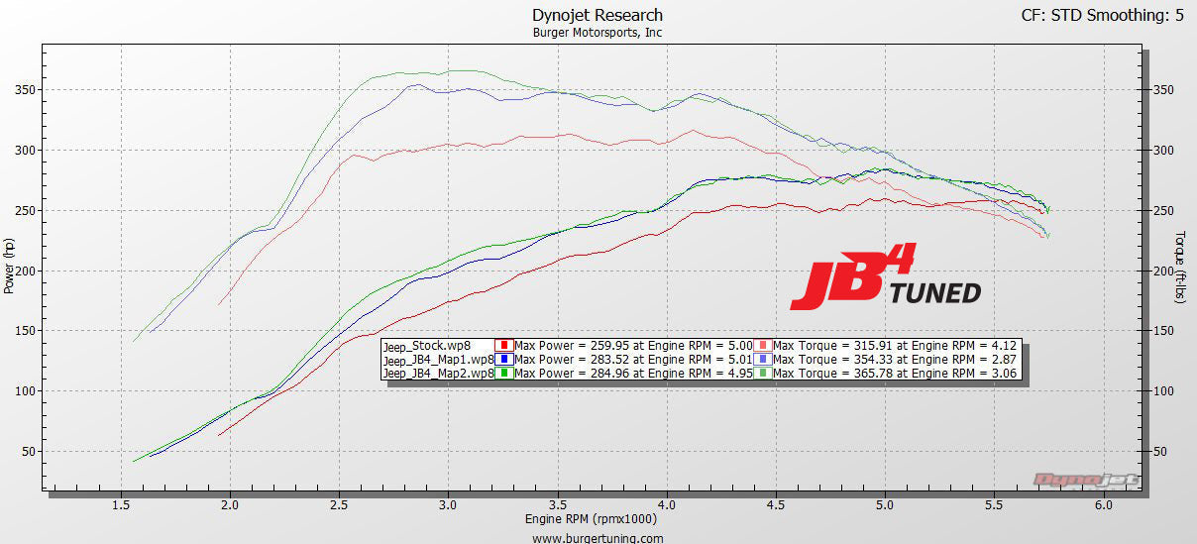Click the 5.0 tick on the RPM axis
This screenshot has height=544, width=1197.
point(885,504)
